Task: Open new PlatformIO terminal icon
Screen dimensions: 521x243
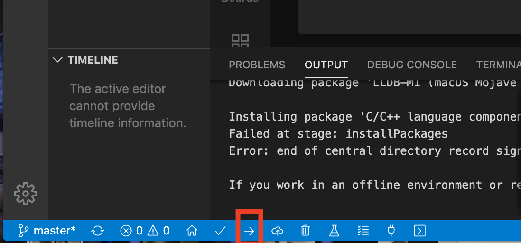Action: pos(419,231)
